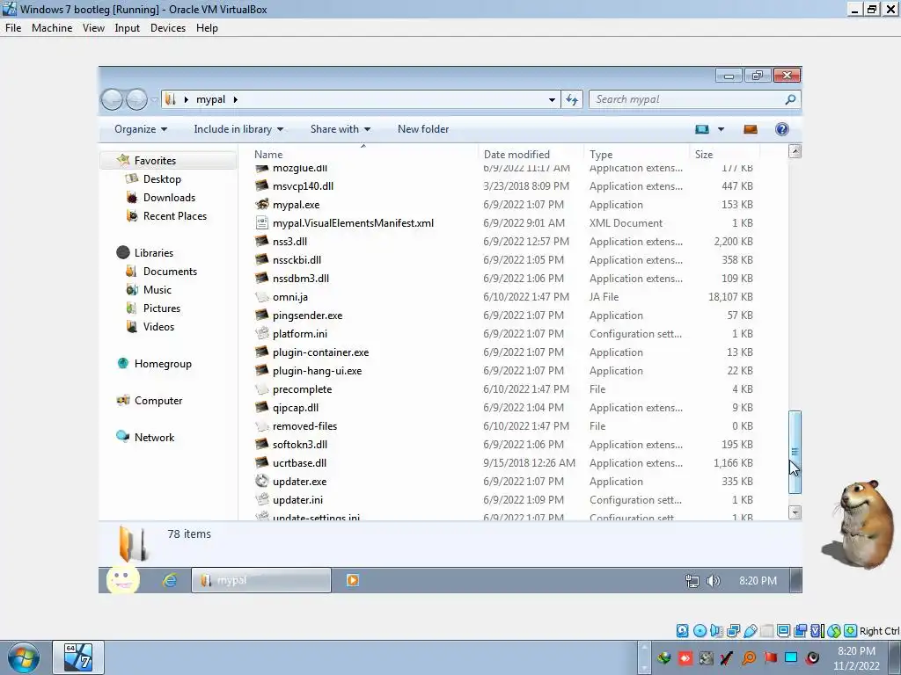The height and width of the screenshot is (675, 901).
Task: Open Downloads in Favorites sidebar
Action: tap(169, 198)
